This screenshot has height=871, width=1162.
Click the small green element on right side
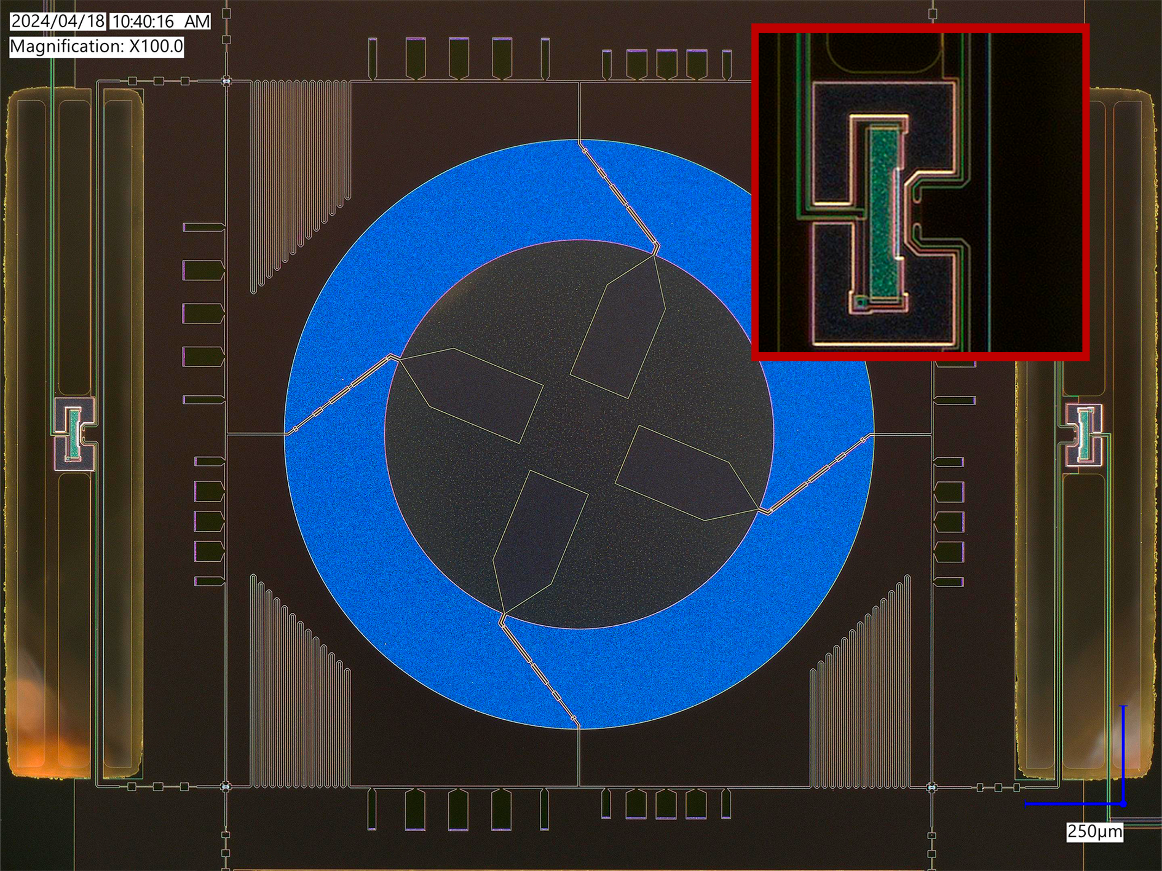1084,436
